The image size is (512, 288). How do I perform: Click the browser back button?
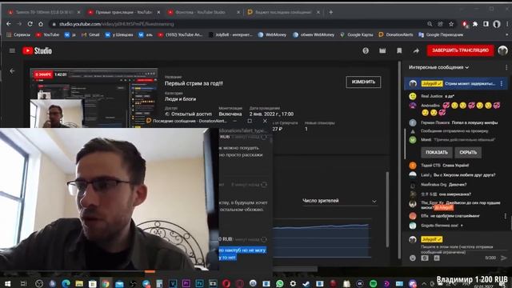(x=9, y=24)
